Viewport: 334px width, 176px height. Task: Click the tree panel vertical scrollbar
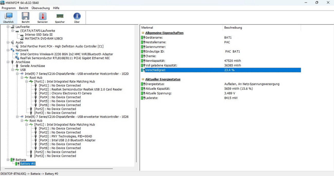[x=136, y=133]
